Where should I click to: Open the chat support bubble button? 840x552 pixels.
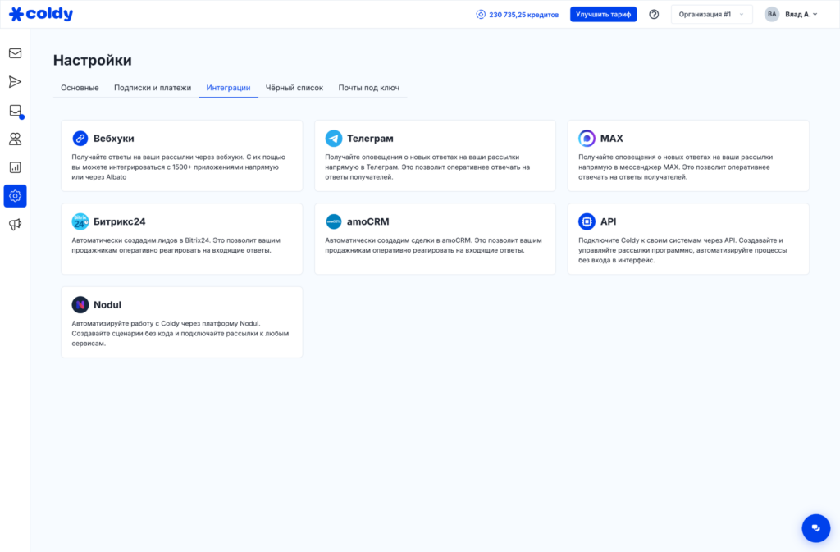(815, 528)
